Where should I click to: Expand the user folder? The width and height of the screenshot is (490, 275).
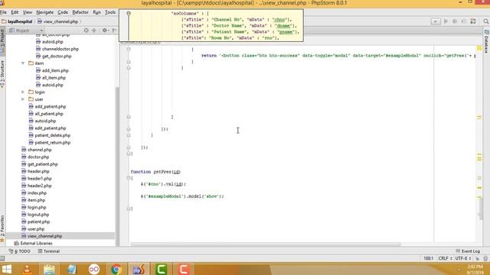coord(23,99)
